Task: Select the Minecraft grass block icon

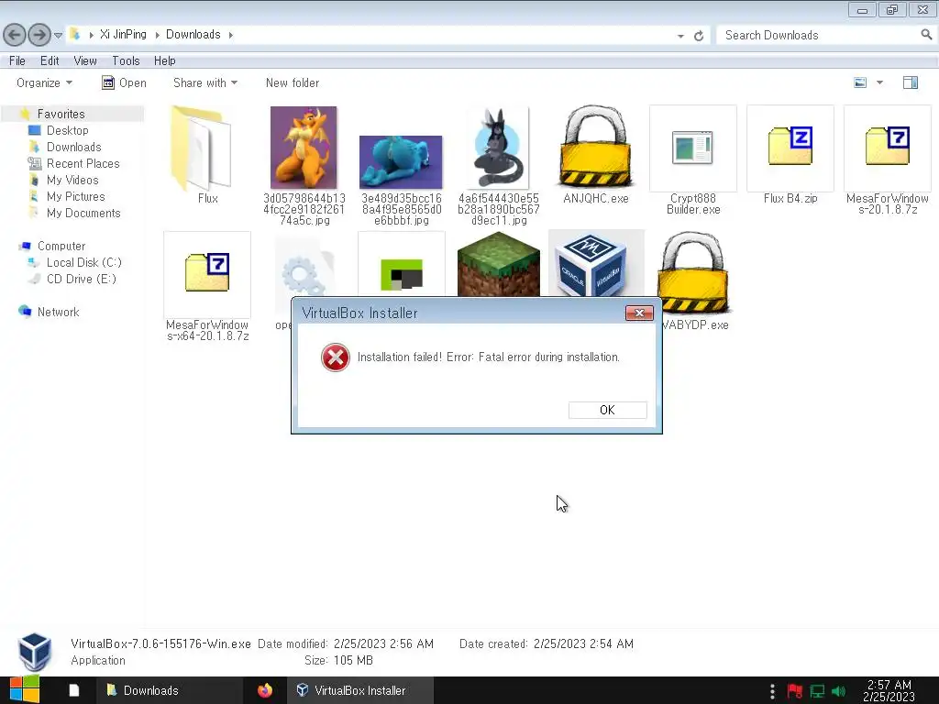Action: tap(498, 265)
